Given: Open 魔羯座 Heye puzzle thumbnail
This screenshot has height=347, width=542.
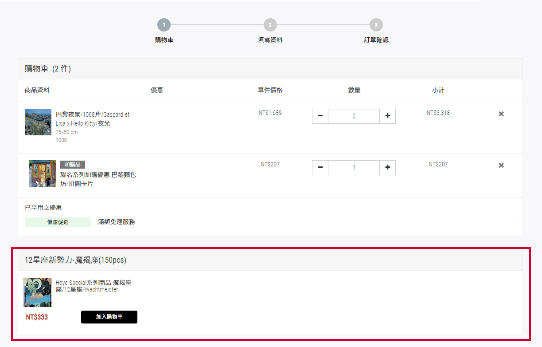Looking at the screenshot, I should tap(38, 292).
